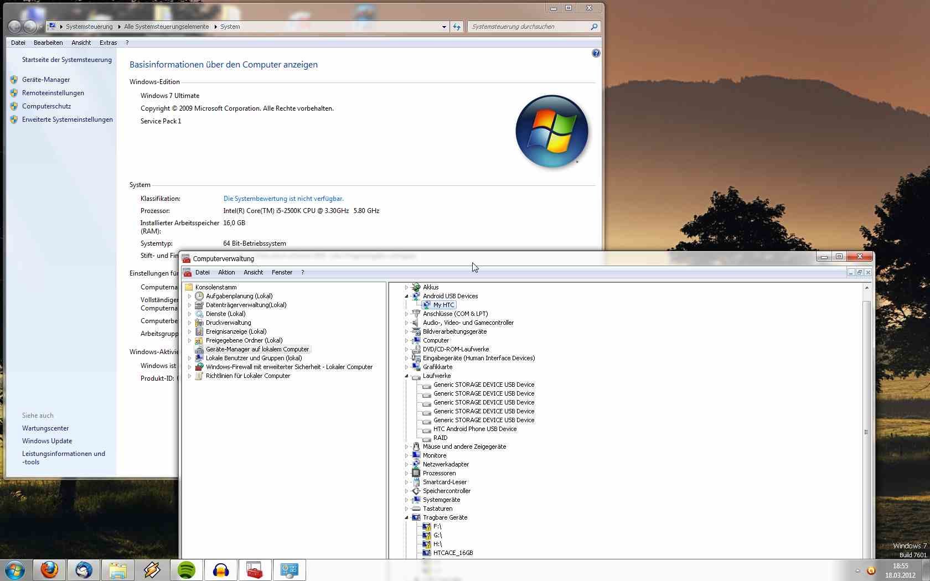Image resolution: width=930 pixels, height=581 pixels.
Task: Select My HTC device icon
Action: (427, 305)
